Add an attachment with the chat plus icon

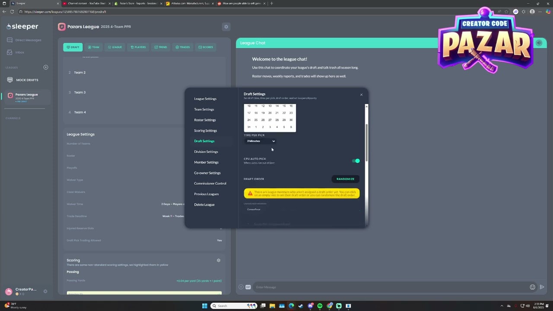241,287
